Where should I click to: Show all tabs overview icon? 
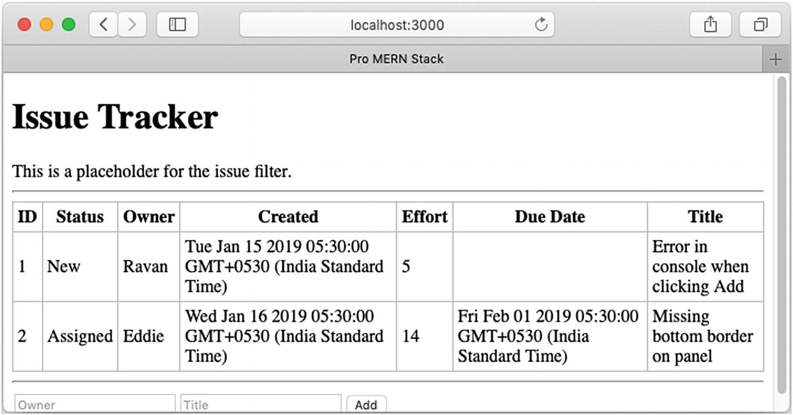pos(760,25)
